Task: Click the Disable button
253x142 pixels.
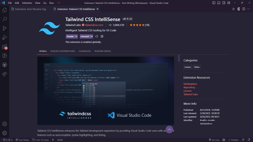Action: 70,36
